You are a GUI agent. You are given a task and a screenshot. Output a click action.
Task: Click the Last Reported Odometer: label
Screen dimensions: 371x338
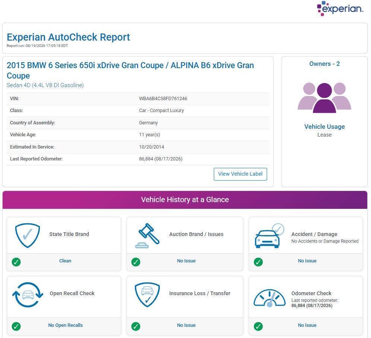coord(36,159)
